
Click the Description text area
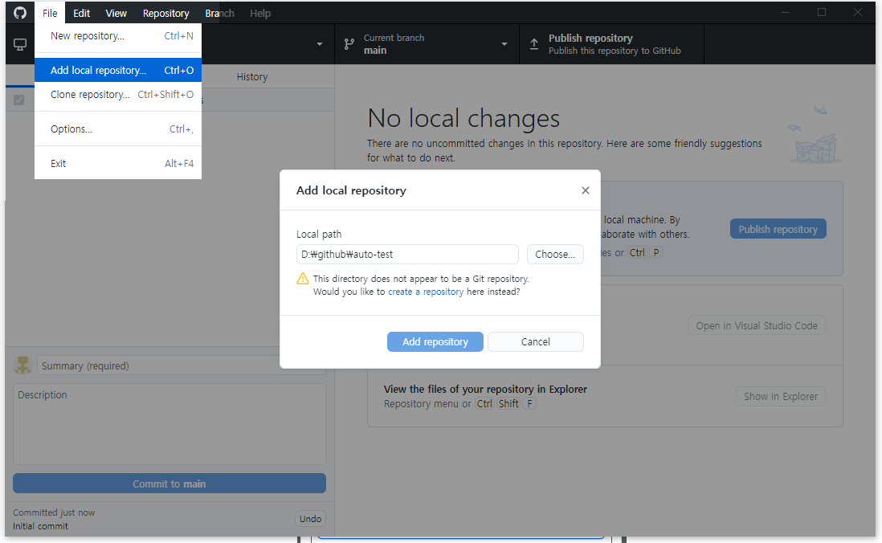pyautogui.click(x=169, y=424)
